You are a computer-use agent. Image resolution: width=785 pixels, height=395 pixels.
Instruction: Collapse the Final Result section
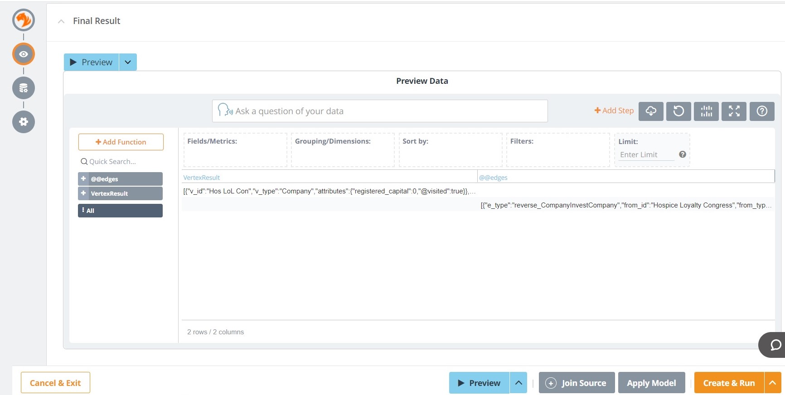61,21
